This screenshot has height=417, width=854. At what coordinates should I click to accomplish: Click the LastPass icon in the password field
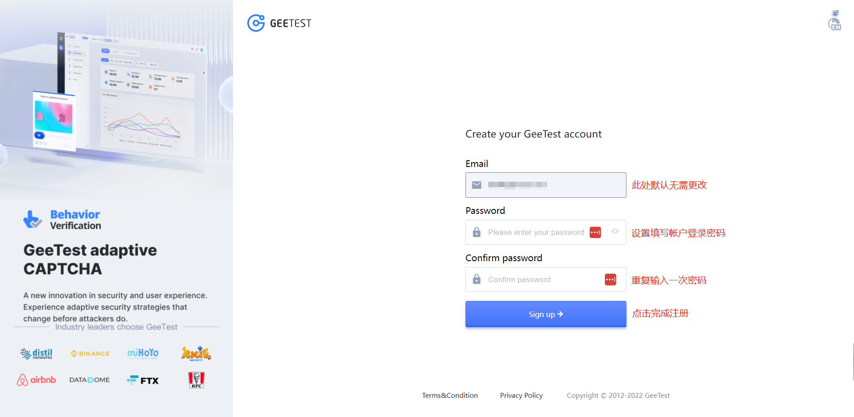[x=595, y=232]
